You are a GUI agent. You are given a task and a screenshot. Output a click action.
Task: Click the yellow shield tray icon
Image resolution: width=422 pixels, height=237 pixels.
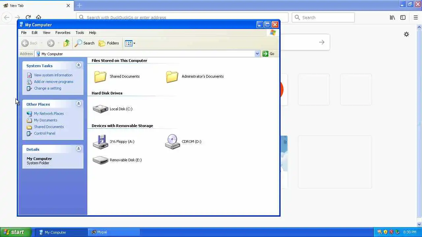(385, 232)
